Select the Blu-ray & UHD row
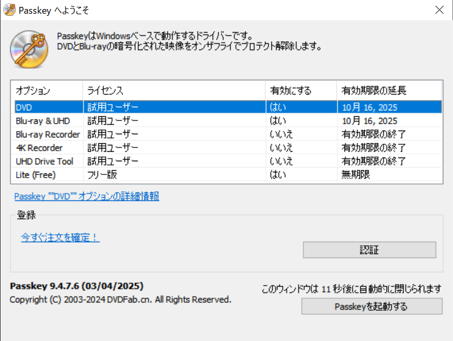 coord(228,121)
